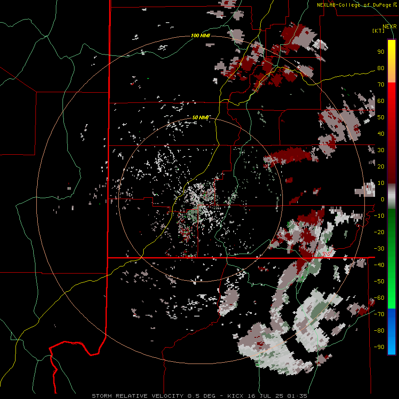The image size is (399, 399).
Task: Click the 20 value on velocity scale
Action: click(381, 167)
